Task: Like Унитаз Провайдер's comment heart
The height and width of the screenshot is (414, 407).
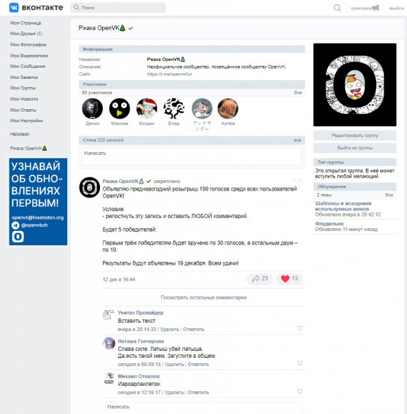Action: [x=299, y=328]
